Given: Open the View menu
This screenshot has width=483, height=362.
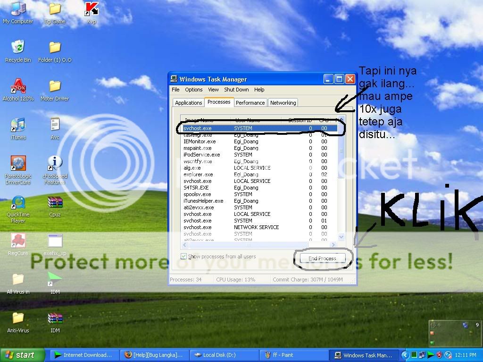Looking at the screenshot, I should coord(213,90).
